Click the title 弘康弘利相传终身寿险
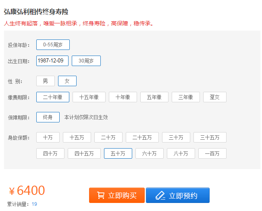This screenshot has height=211, width=262. [x=36, y=12]
